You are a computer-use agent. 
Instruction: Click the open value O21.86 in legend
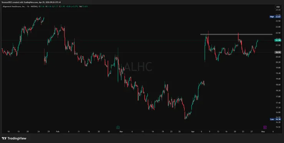click(x=41, y=7)
